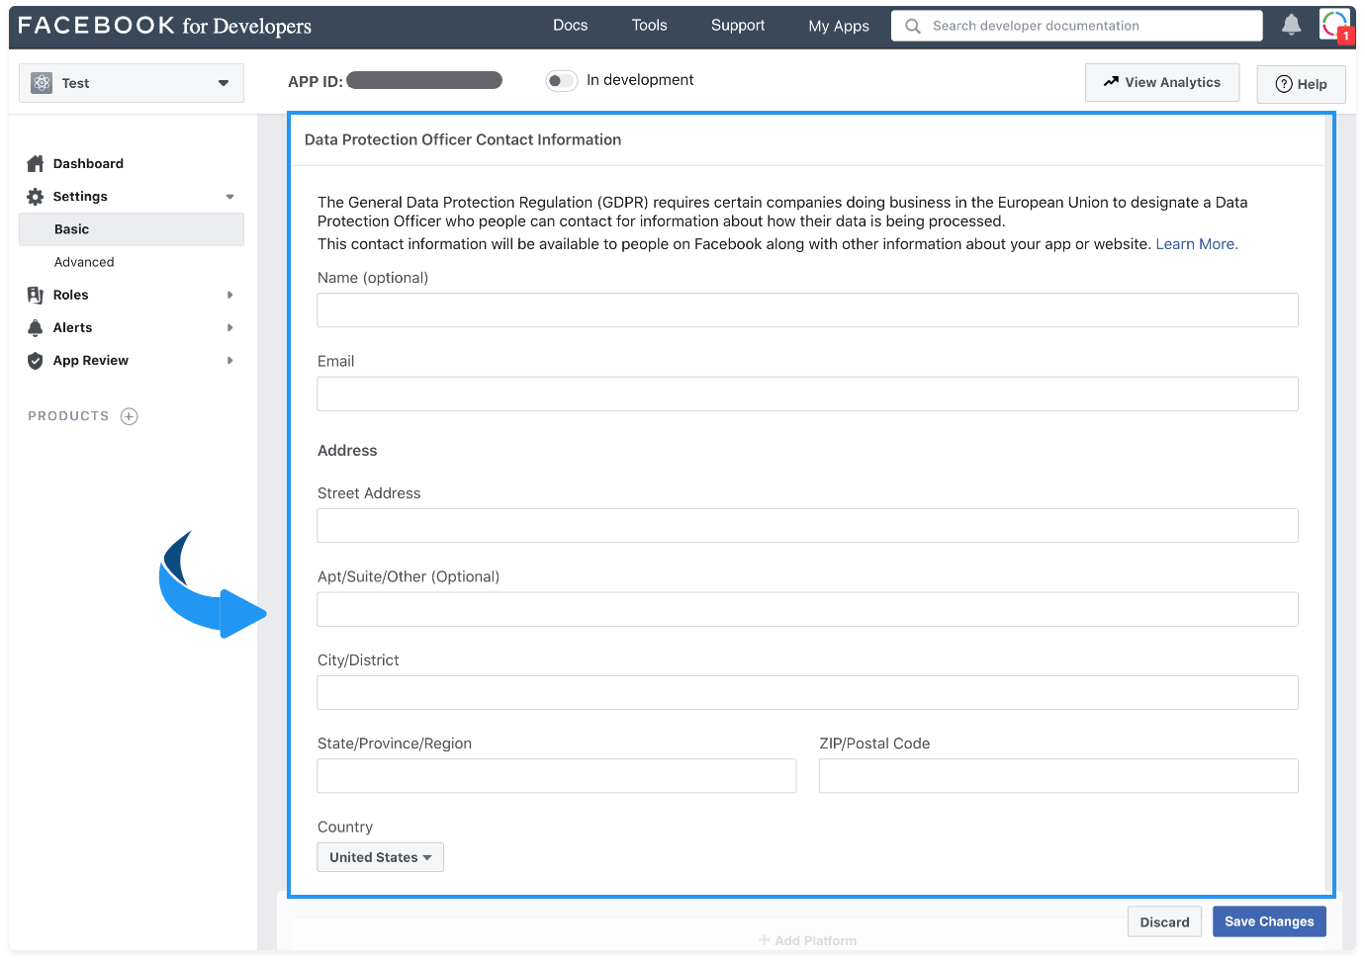Click the Facebook for Developers logo

[164, 26]
